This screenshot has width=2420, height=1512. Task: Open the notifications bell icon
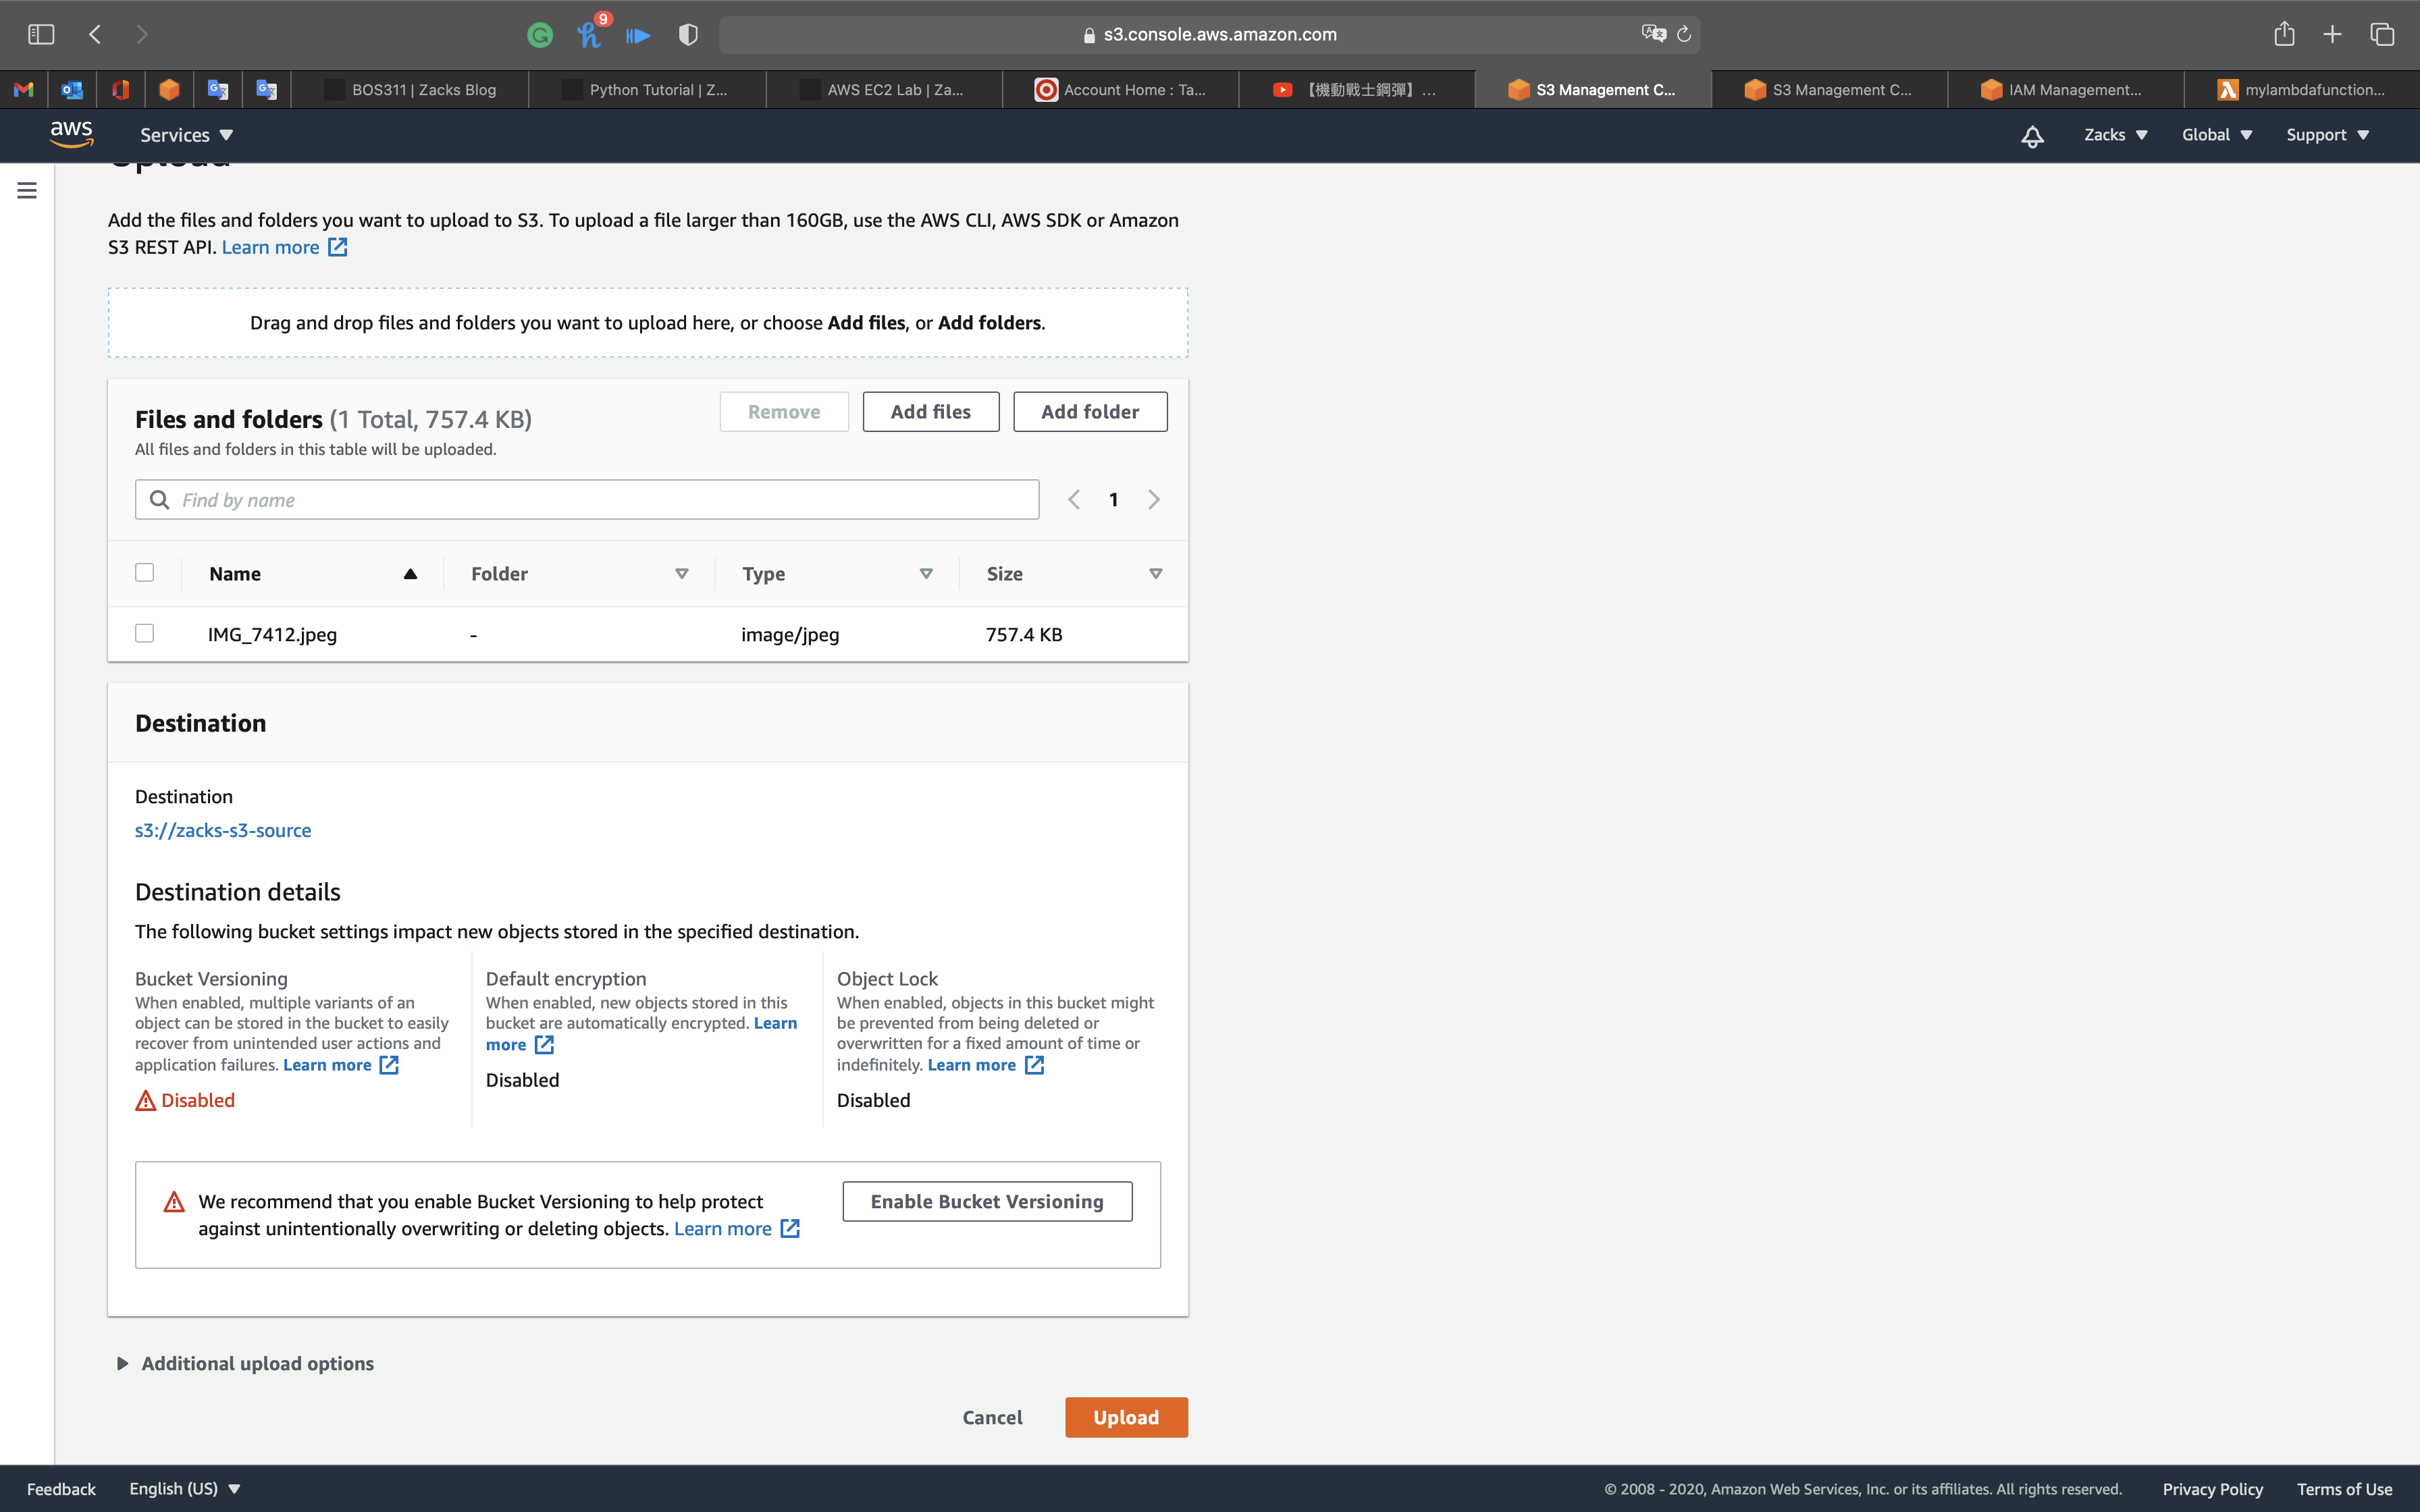click(x=2031, y=136)
